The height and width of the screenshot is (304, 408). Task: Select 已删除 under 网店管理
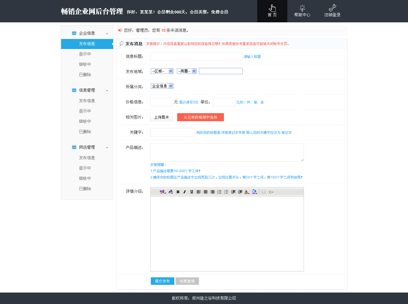tap(85, 189)
